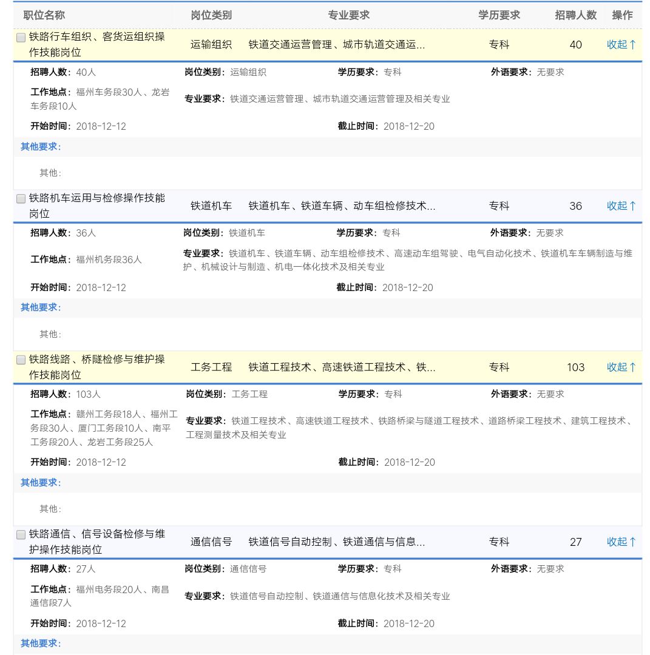
Task: Select the 专业要求 column header
Action: 349,15
